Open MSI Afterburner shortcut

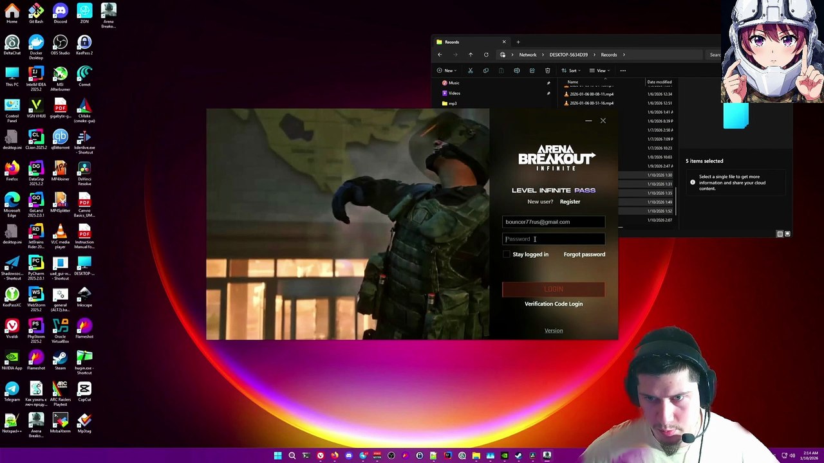[x=60, y=78]
